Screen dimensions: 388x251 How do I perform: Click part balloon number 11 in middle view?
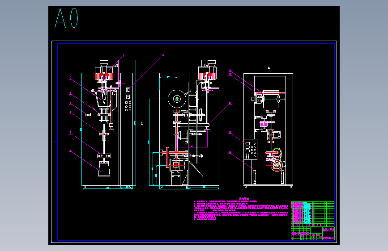point(230,103)
